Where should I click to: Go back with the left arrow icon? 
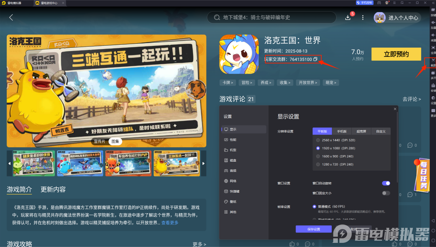pos(11,18)
